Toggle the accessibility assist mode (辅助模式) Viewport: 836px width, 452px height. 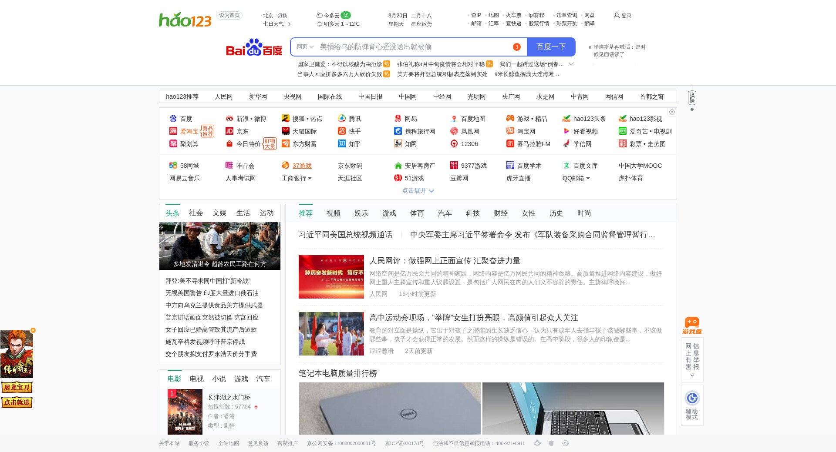pos(692,405)
